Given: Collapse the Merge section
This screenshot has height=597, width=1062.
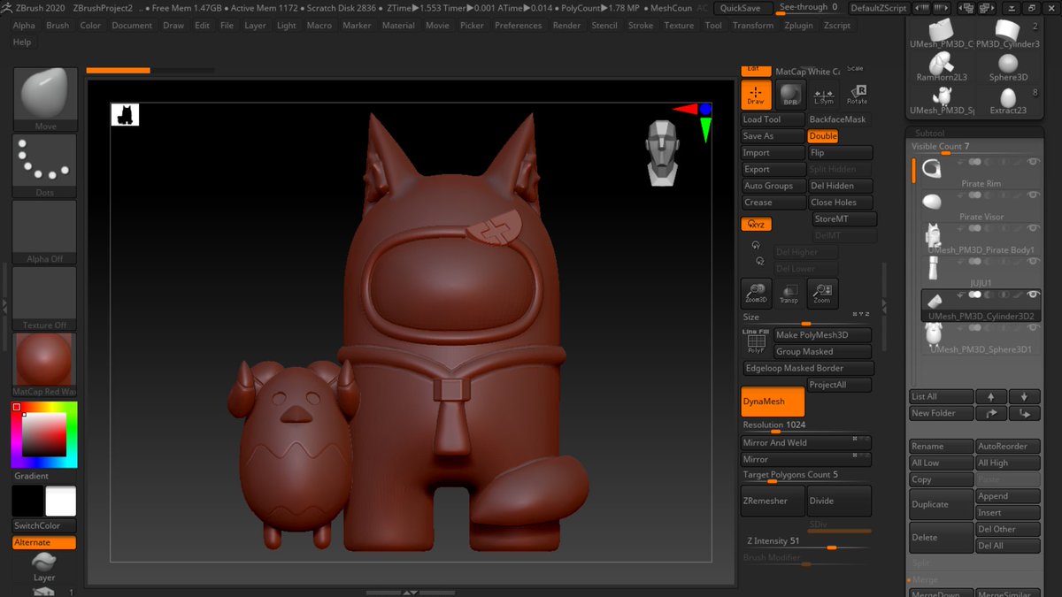Looking at the screenshot, I should (x=925, y=579).
